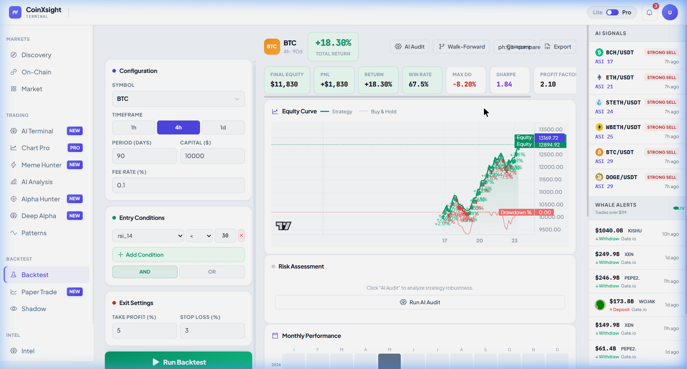
Task: Click the Shadow eye icon
Action: point(13,309)
